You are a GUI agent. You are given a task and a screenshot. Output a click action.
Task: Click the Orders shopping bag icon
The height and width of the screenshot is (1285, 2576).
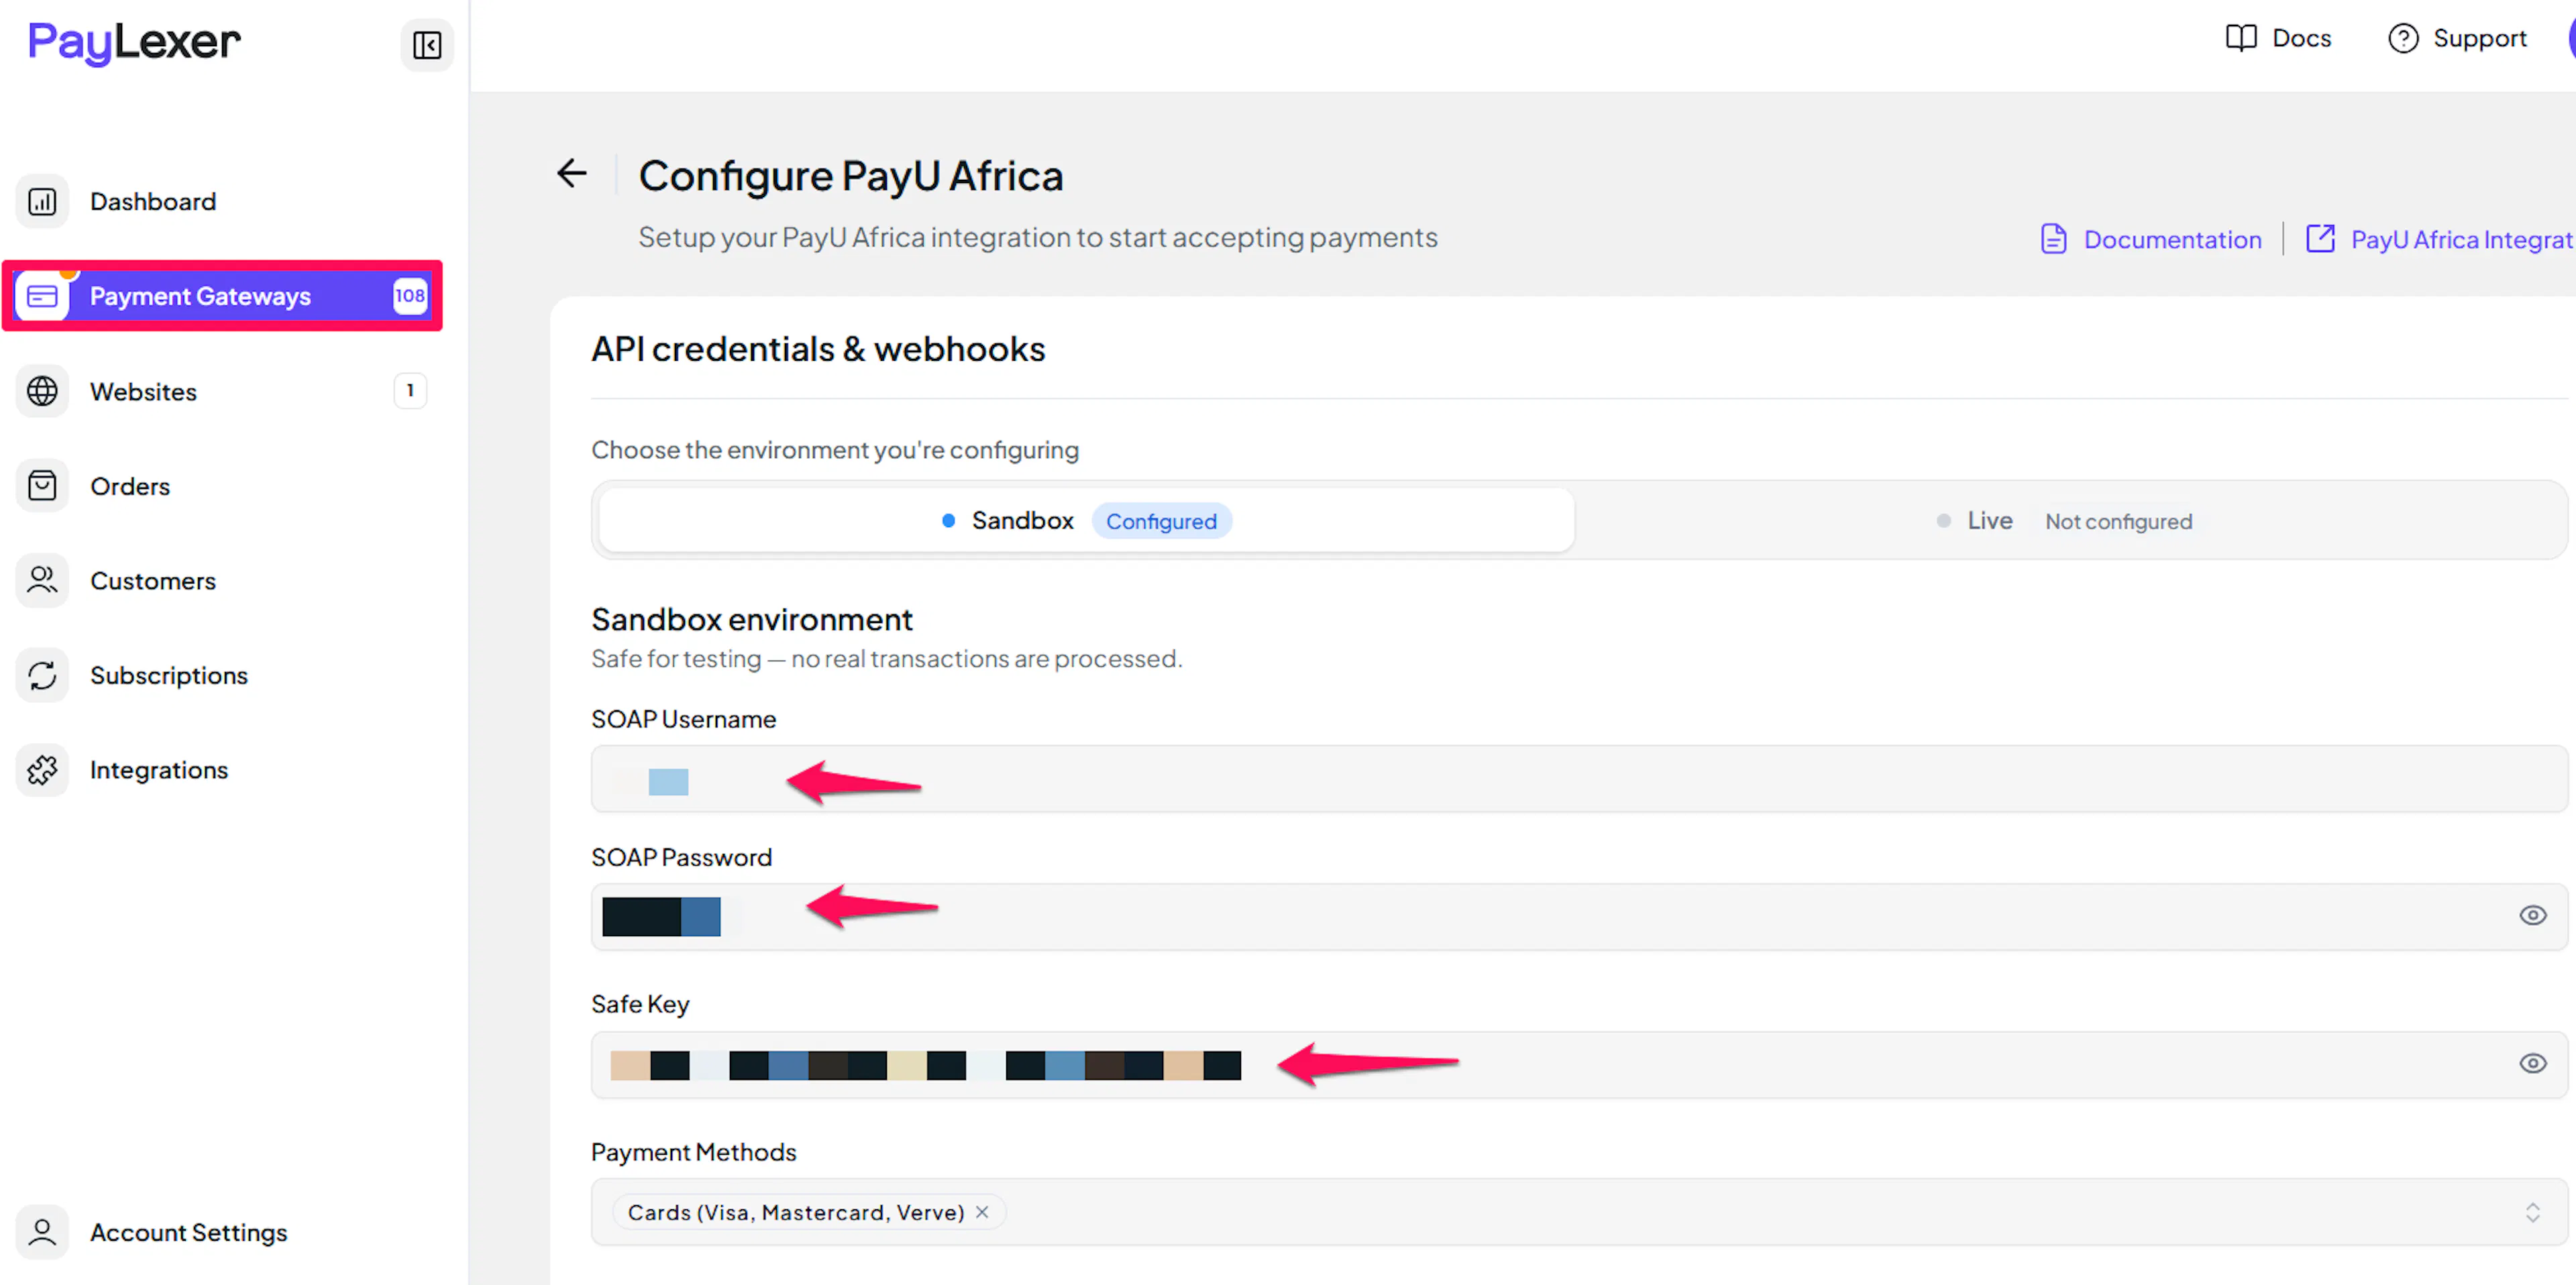pos(42,486)
